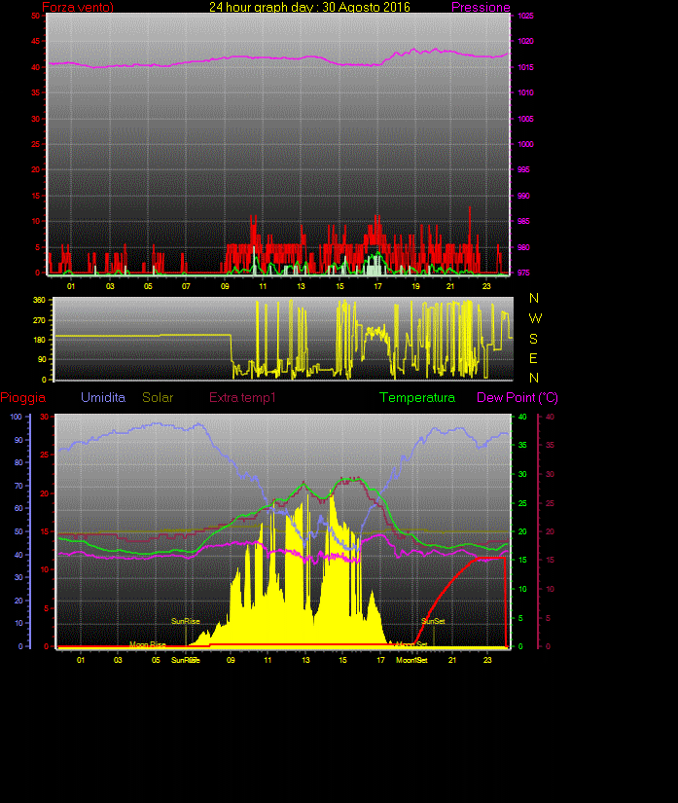Click hour "03" on the lower graph time axis

(x=118, y=660)
